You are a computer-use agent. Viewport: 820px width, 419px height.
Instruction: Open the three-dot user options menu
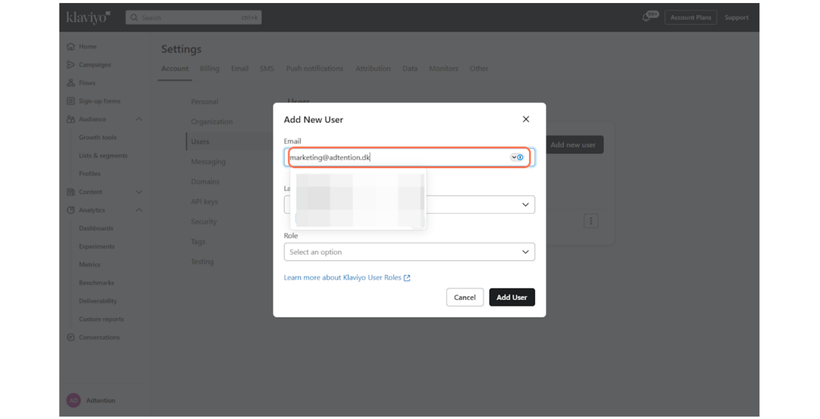591,221
